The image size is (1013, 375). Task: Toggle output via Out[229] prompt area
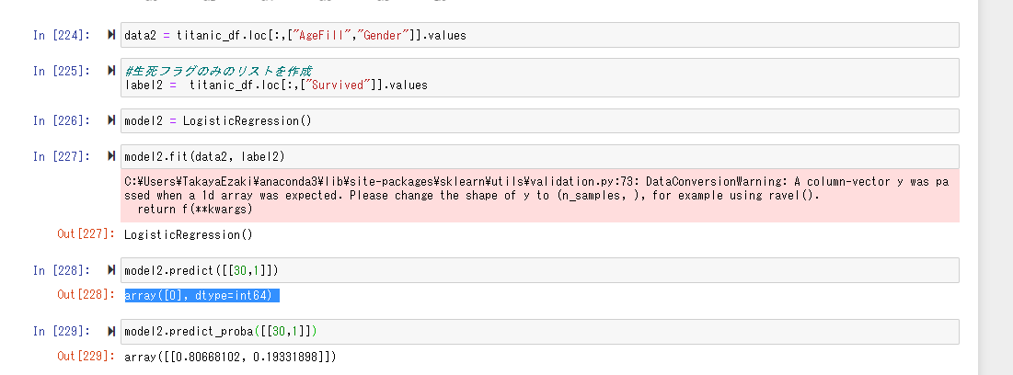[86, 356]
